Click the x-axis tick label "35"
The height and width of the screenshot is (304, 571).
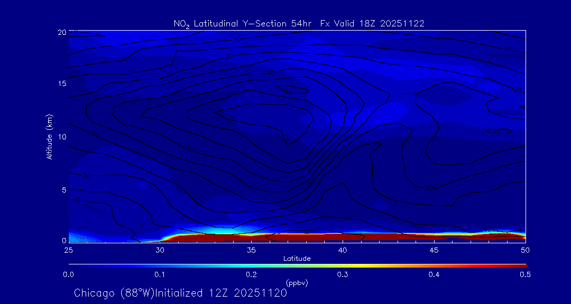251,250
